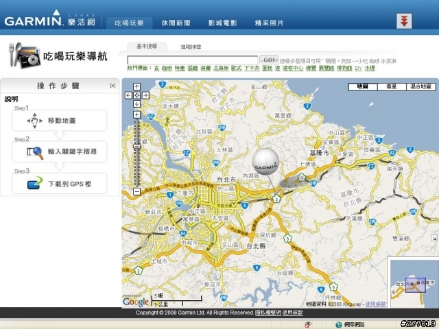Click the 北海岸 popular tag link

pyautogui.click(x=221, y=68)
